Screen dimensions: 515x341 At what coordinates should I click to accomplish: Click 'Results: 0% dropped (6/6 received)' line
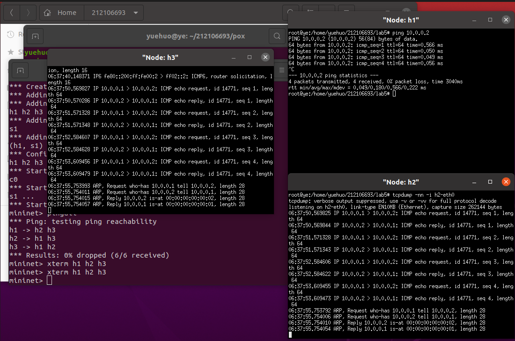tap(89, 255)
